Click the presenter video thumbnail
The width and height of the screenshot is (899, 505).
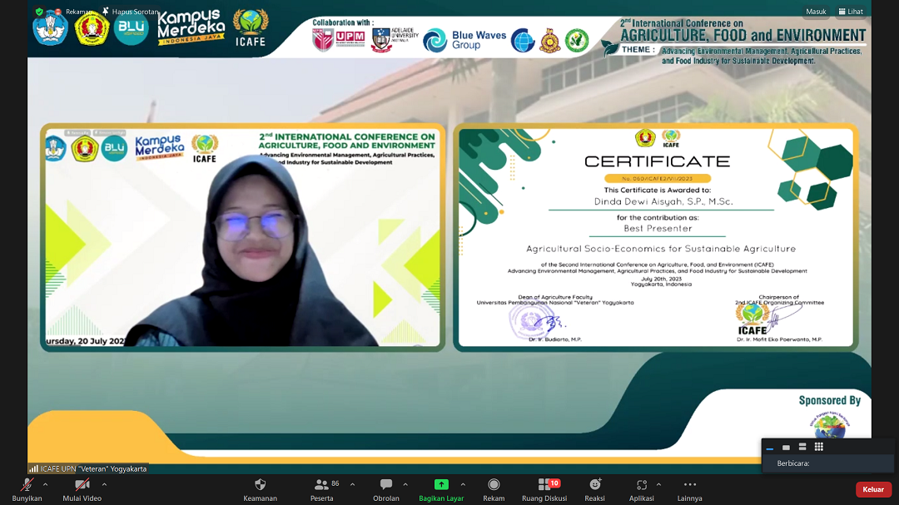click(x=242, y=237)
